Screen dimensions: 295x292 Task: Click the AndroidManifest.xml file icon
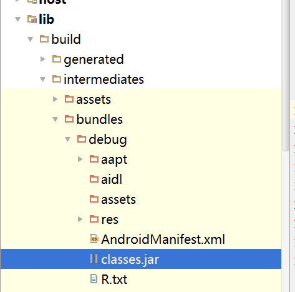pyautogui.click(x=94, y=239)
